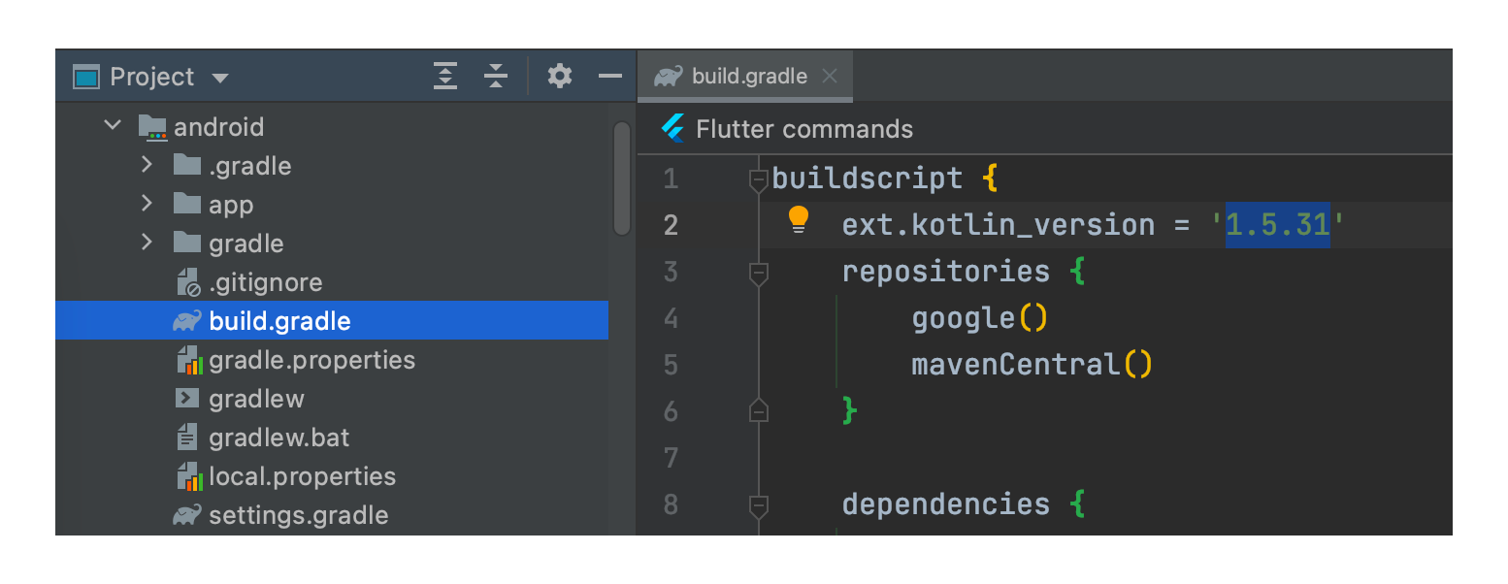1508x584 pixels.
Task: Click the Project panel vertical scrollbar
Action: point(622,178)
